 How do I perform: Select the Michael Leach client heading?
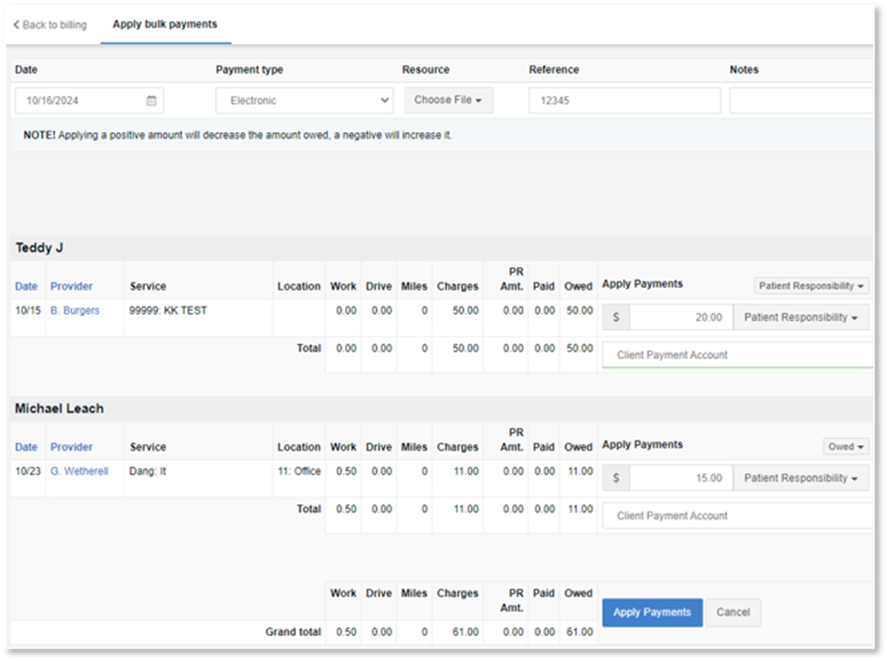(60, 409)
